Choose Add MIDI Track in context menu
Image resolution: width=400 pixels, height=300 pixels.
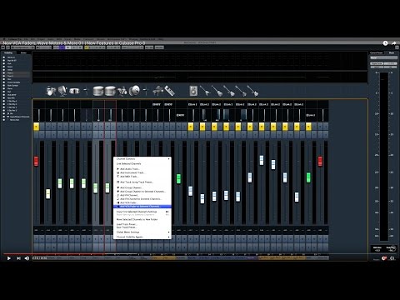(142, 177)
